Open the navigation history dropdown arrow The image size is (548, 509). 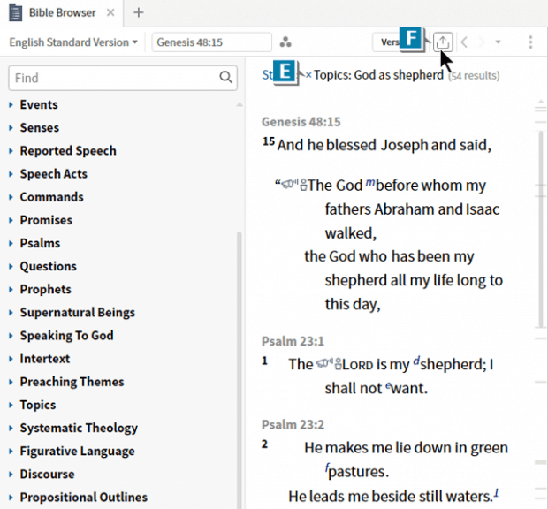pyautogui.click(x=498, y=42)
